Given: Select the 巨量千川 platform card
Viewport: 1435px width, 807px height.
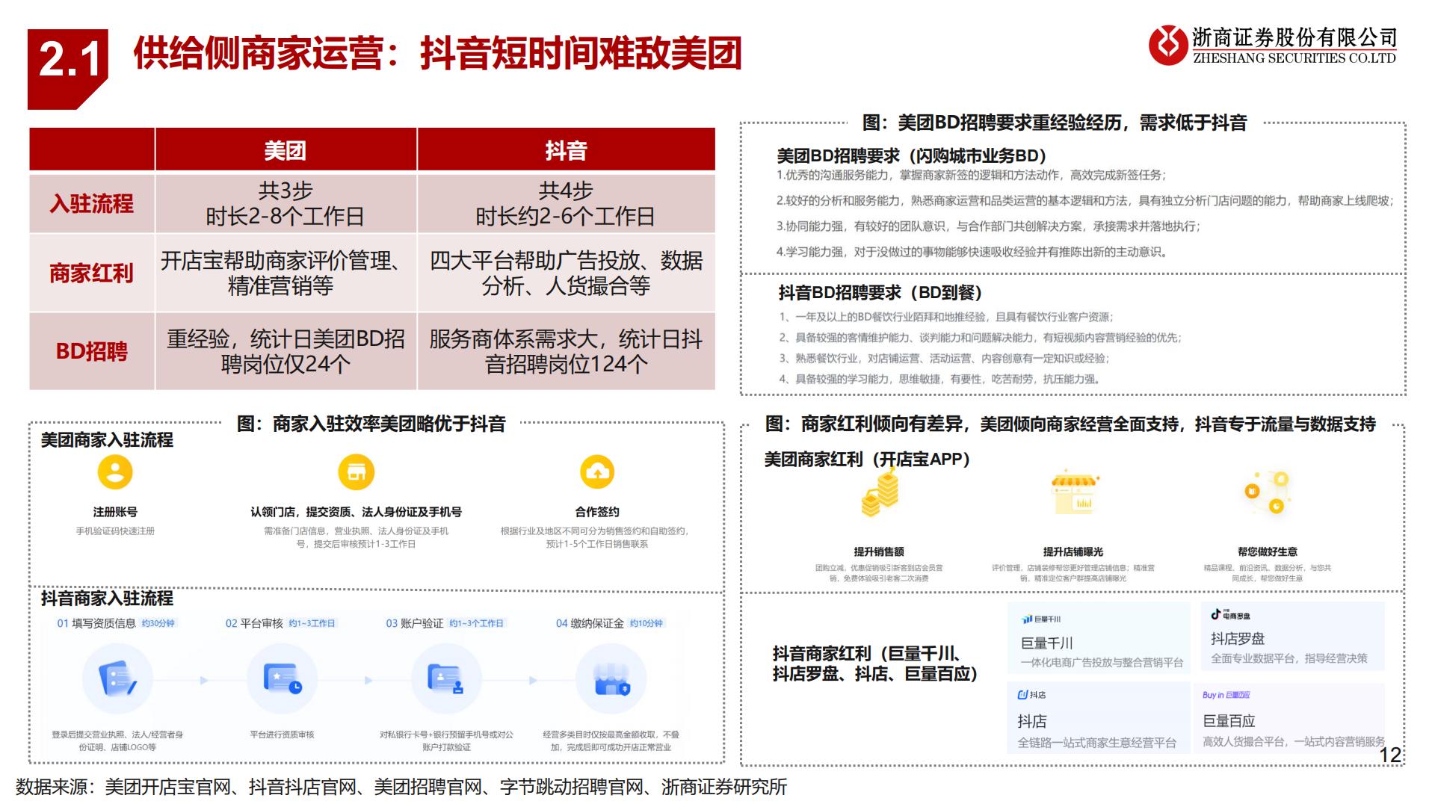Looking at the screenshot, I should (1099, 638).
